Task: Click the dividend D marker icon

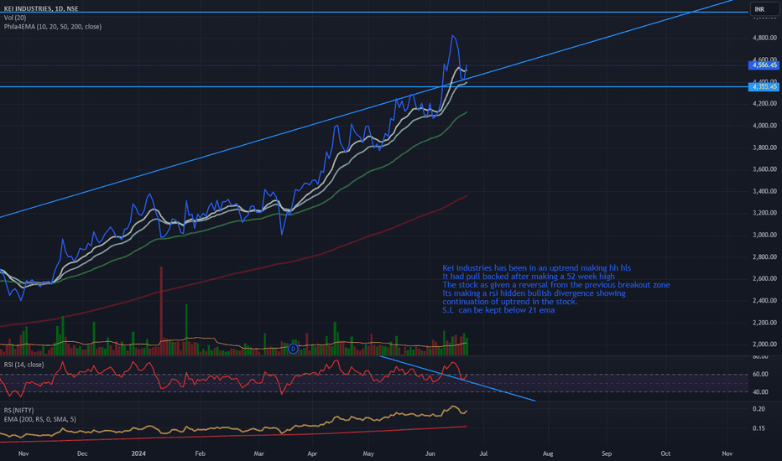Action: point(294,349)
